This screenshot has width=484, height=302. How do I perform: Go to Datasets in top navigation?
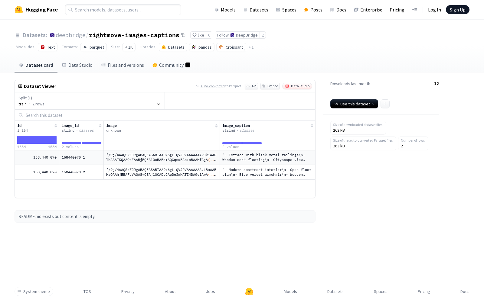click(x=256, y=10)
